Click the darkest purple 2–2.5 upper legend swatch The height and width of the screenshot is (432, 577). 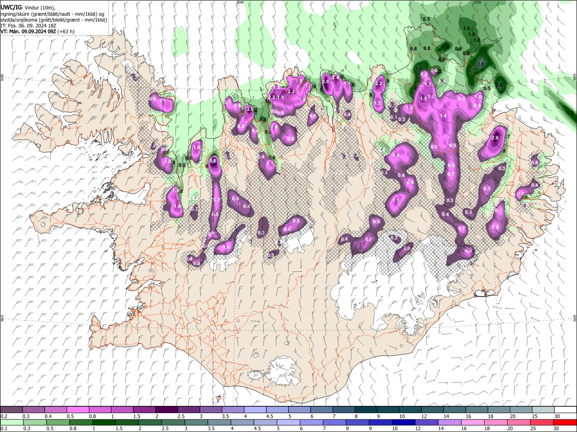166,409
